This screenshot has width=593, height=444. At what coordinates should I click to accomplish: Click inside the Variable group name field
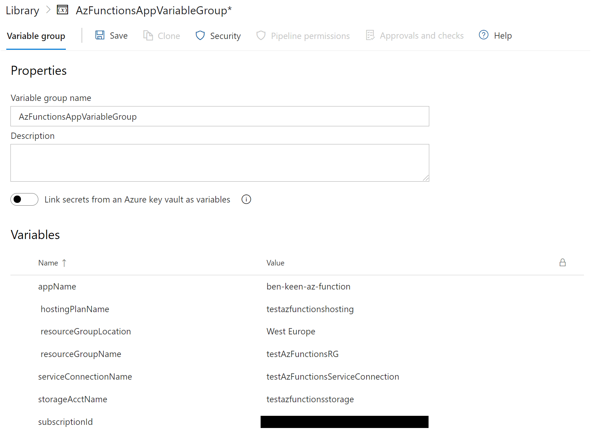(220, 116)
